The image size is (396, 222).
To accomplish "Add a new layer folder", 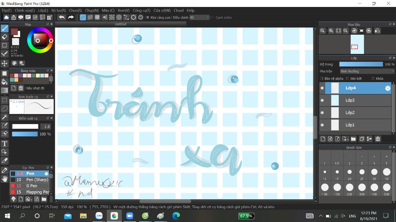I will pyautogui.click(x=353, y=139).
